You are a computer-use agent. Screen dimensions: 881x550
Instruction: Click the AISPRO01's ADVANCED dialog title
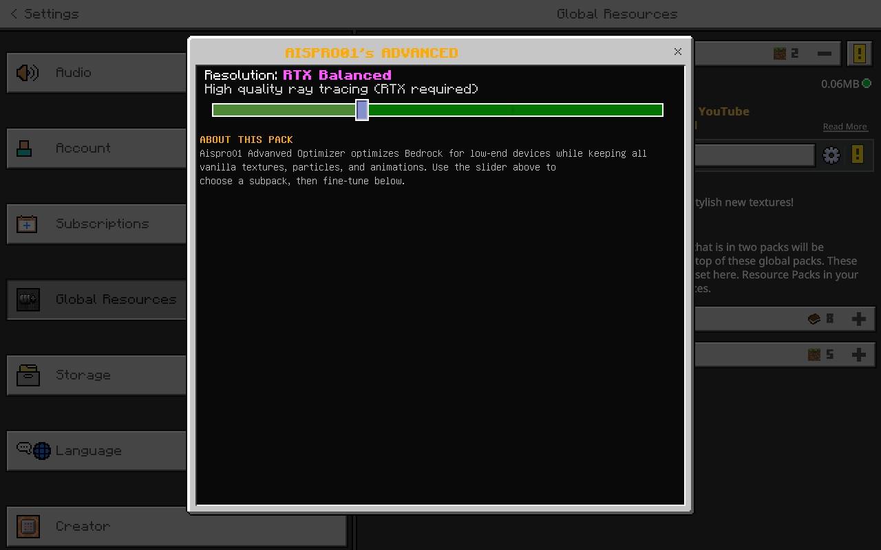[x=372, y=53]
